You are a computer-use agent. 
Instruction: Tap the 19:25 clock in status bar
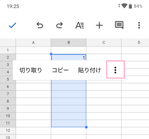click(13, 6)
